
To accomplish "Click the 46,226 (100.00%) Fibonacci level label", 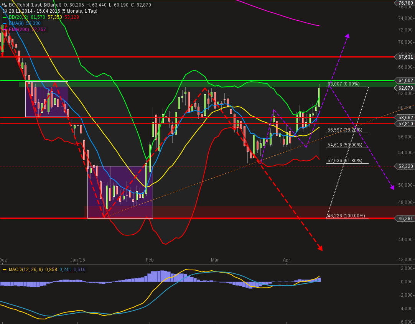I will [x=346, y=216].
